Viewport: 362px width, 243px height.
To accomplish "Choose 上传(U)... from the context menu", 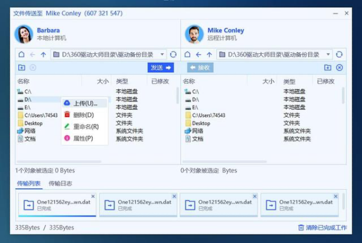I will (x=84, y=103).
